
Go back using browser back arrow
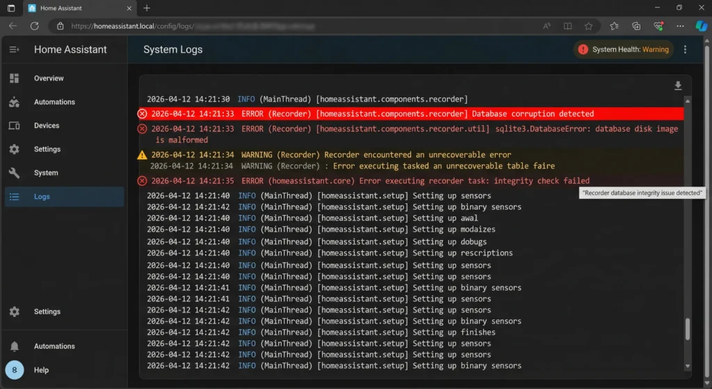[13, 26]
